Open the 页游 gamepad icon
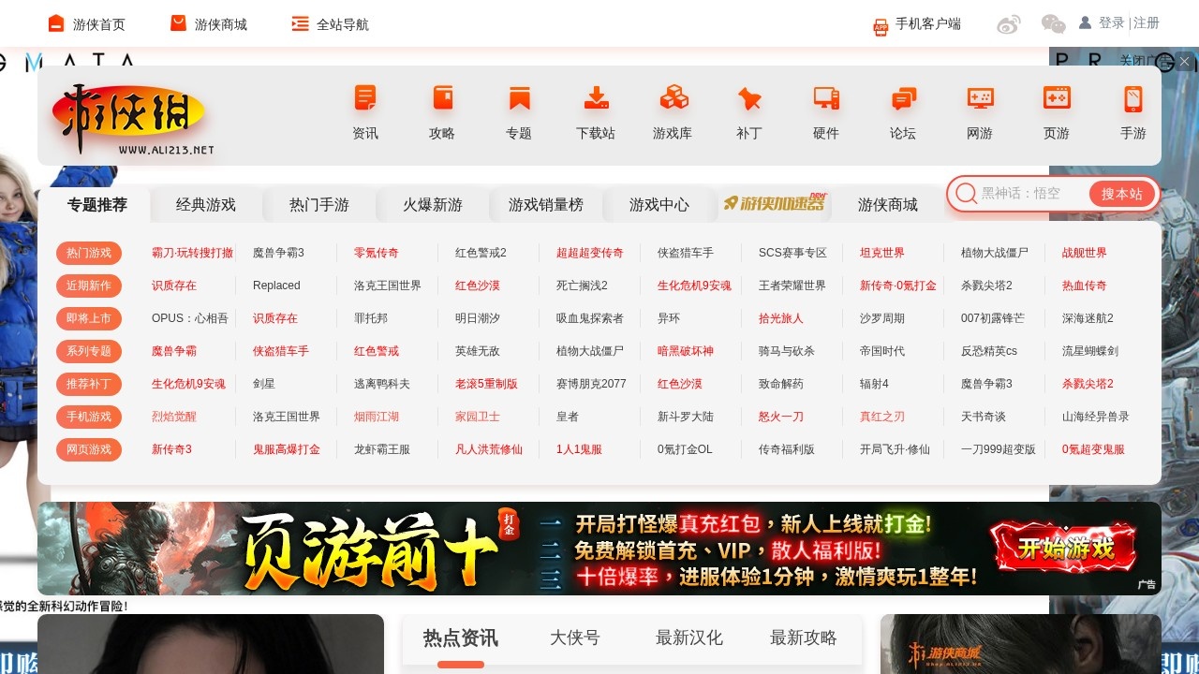This screenshot has width=1199, height=674. coord(1057,97)
